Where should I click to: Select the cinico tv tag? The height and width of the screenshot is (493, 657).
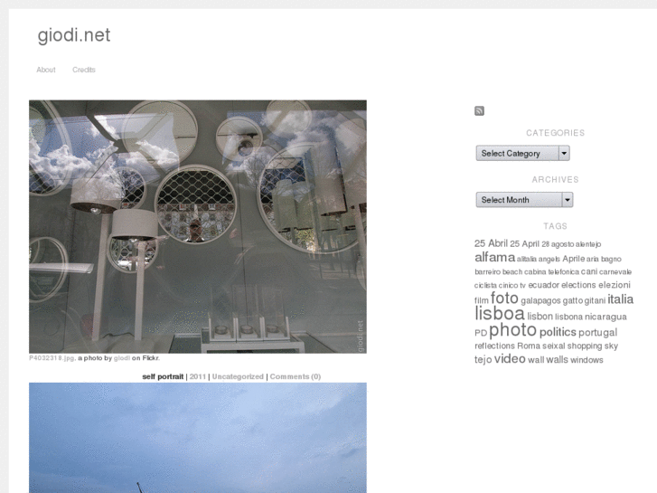(x=512, y=285)
